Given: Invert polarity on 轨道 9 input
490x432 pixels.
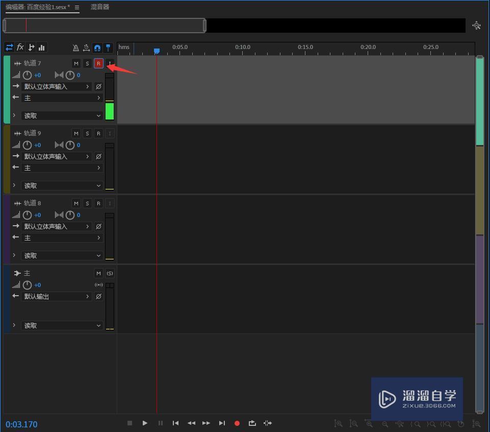Looking at the screenshot, I should pyautogui.click(x=98, y=157).
